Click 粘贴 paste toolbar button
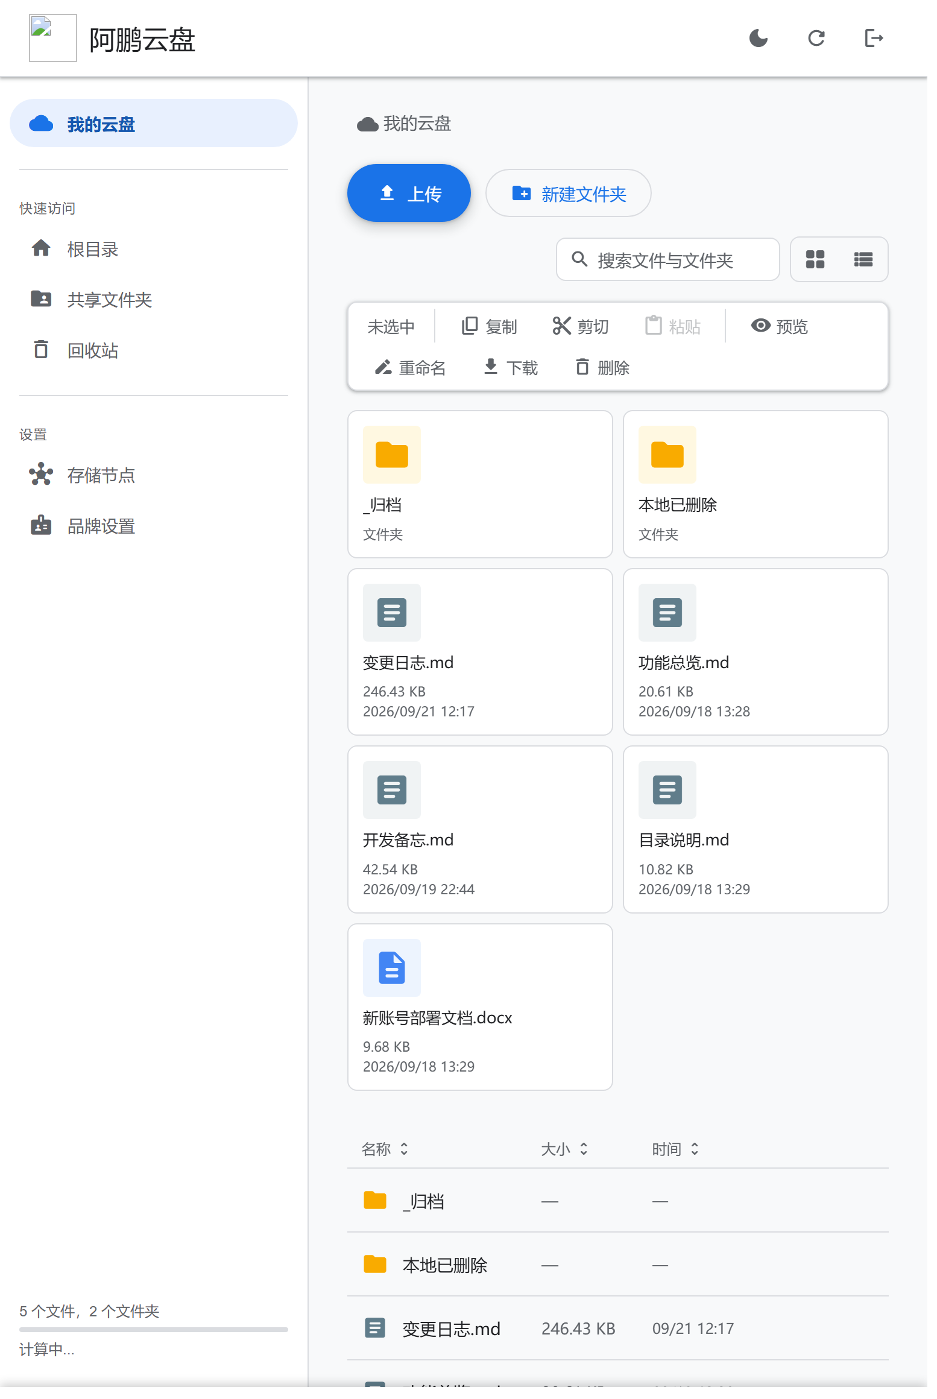Viewport: 937px width, 1399px height. coord(672,326)
